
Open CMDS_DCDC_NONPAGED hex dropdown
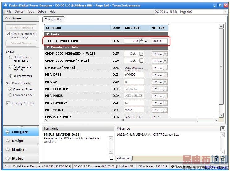(x=165, y=54)
